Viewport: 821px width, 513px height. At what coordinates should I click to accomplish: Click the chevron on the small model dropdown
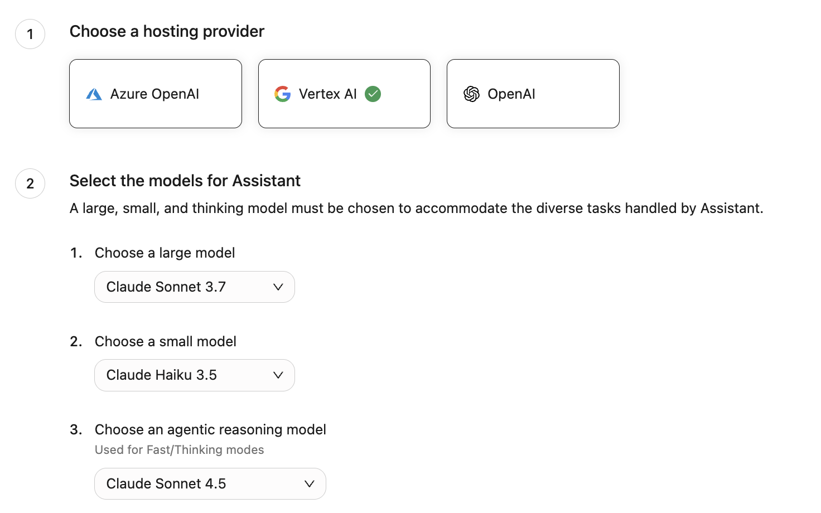[279, 375]
